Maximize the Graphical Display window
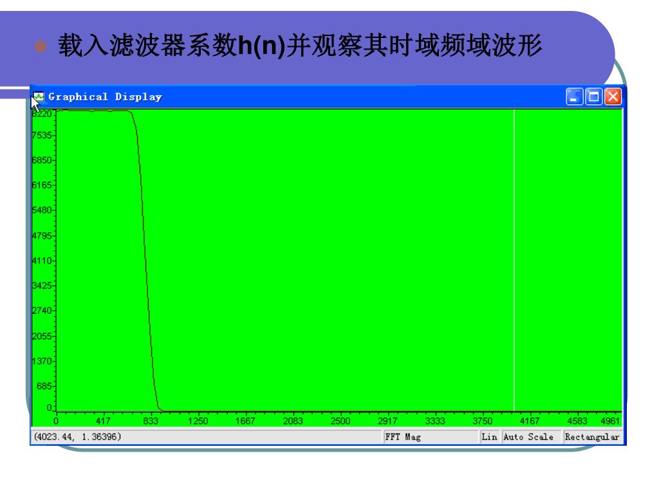Screen dimensions: 659x494 tap(593, 96)
